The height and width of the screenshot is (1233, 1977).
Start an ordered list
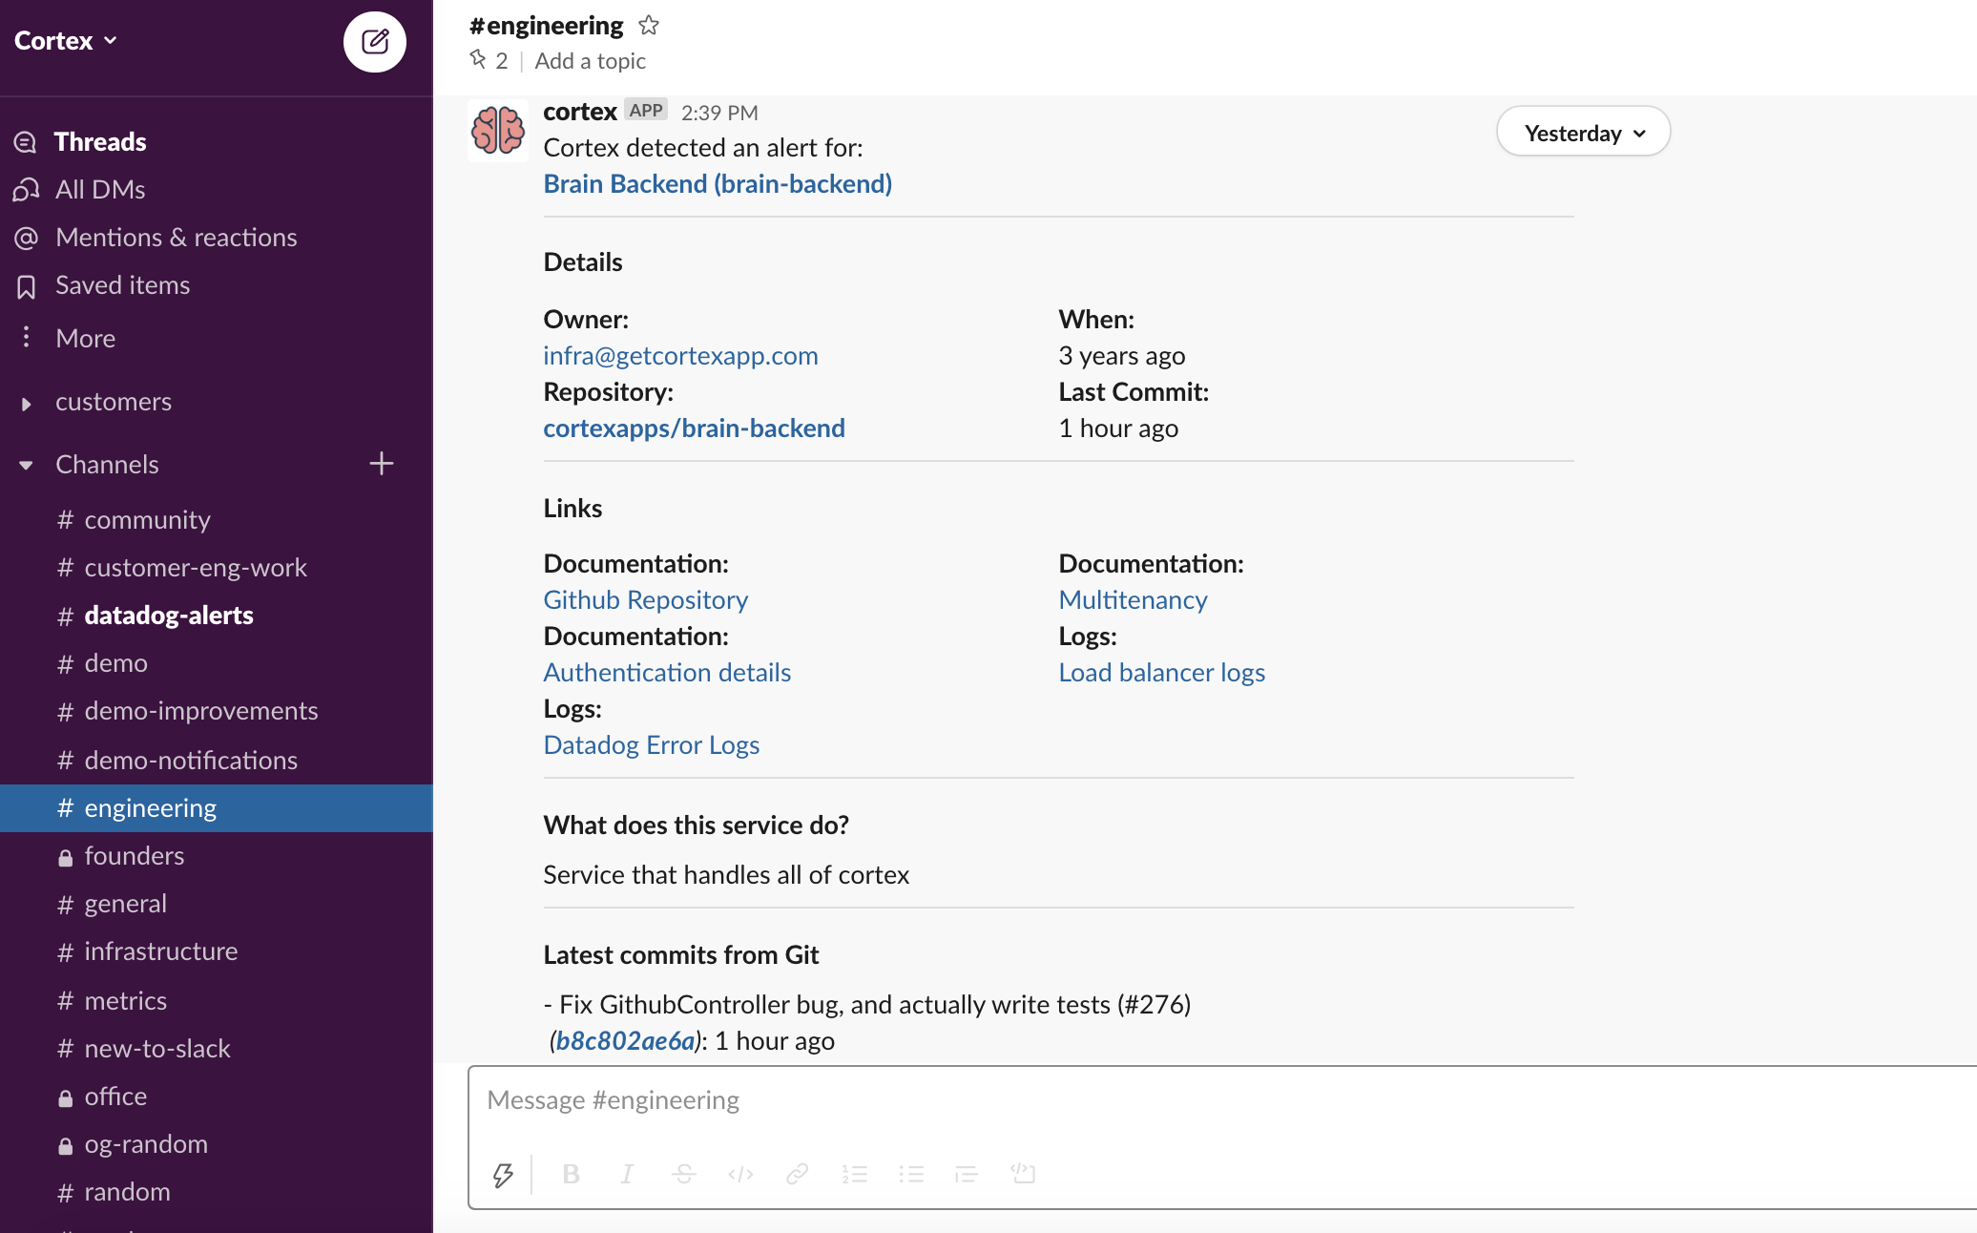(854, 1174)
